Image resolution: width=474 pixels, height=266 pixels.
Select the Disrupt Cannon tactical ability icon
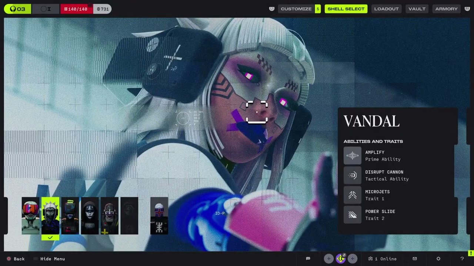coord(352,175)
